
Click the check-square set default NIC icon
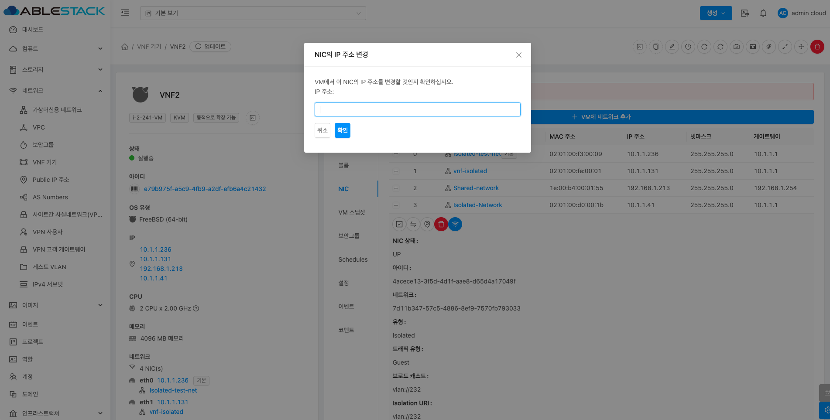(399, 224)
